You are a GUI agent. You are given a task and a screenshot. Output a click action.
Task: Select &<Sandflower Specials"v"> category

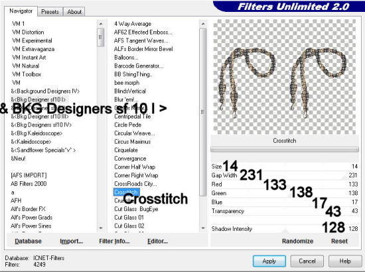coord(43,150)
